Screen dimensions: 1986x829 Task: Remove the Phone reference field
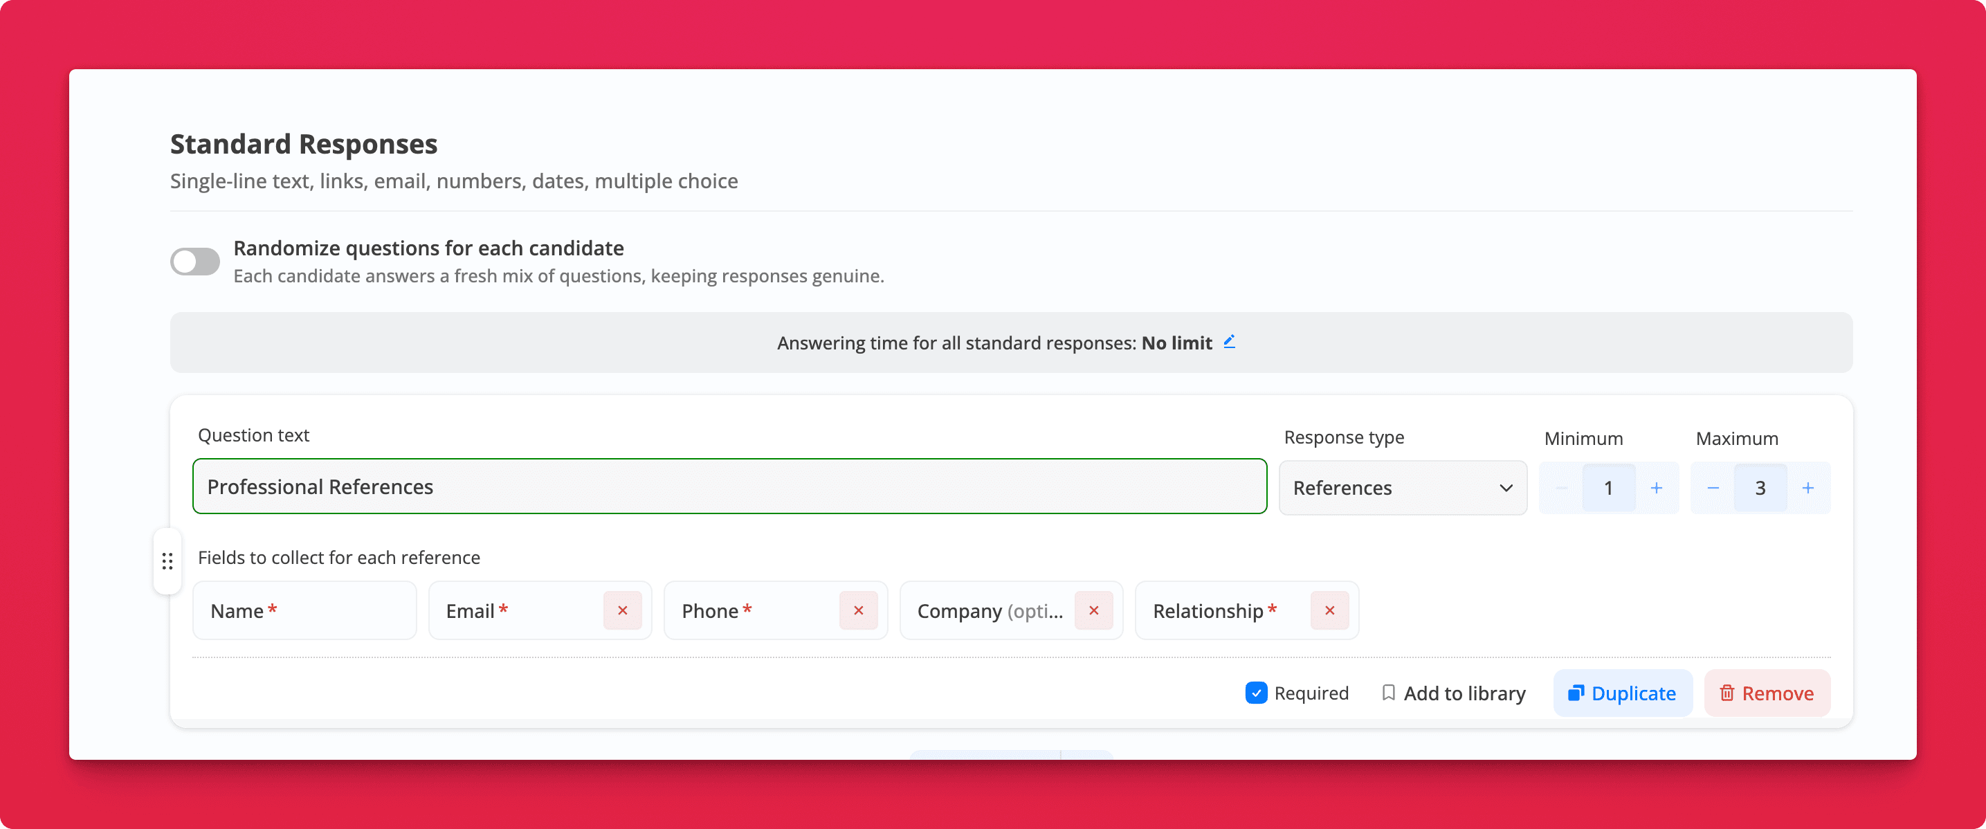point(858,610)
